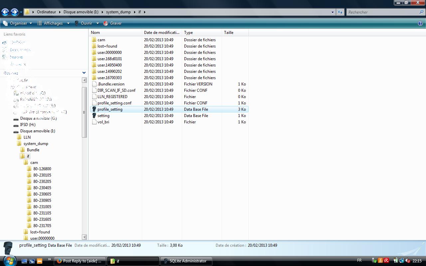Select folder 80-230605 in the tree
This screenshot has height=266, width=426.
[42, 194]
